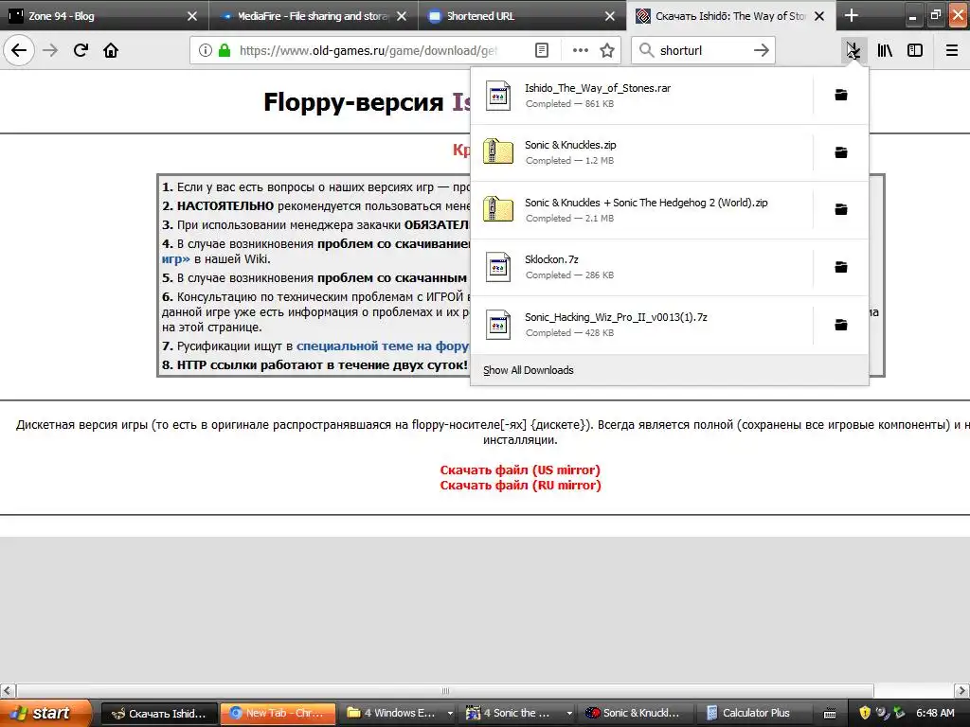970x727 pixels.
Task: Toggle the downloads toolbar button
Action: click(853, 51)
